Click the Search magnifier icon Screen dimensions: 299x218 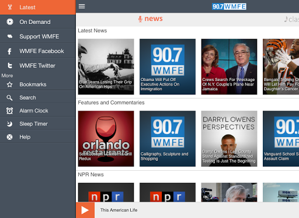(9, 98)
